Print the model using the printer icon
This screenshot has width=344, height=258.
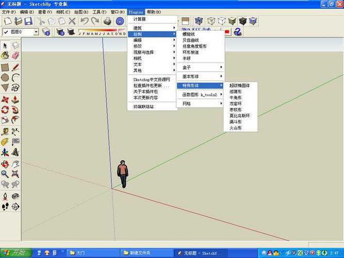tap(107, 21)
